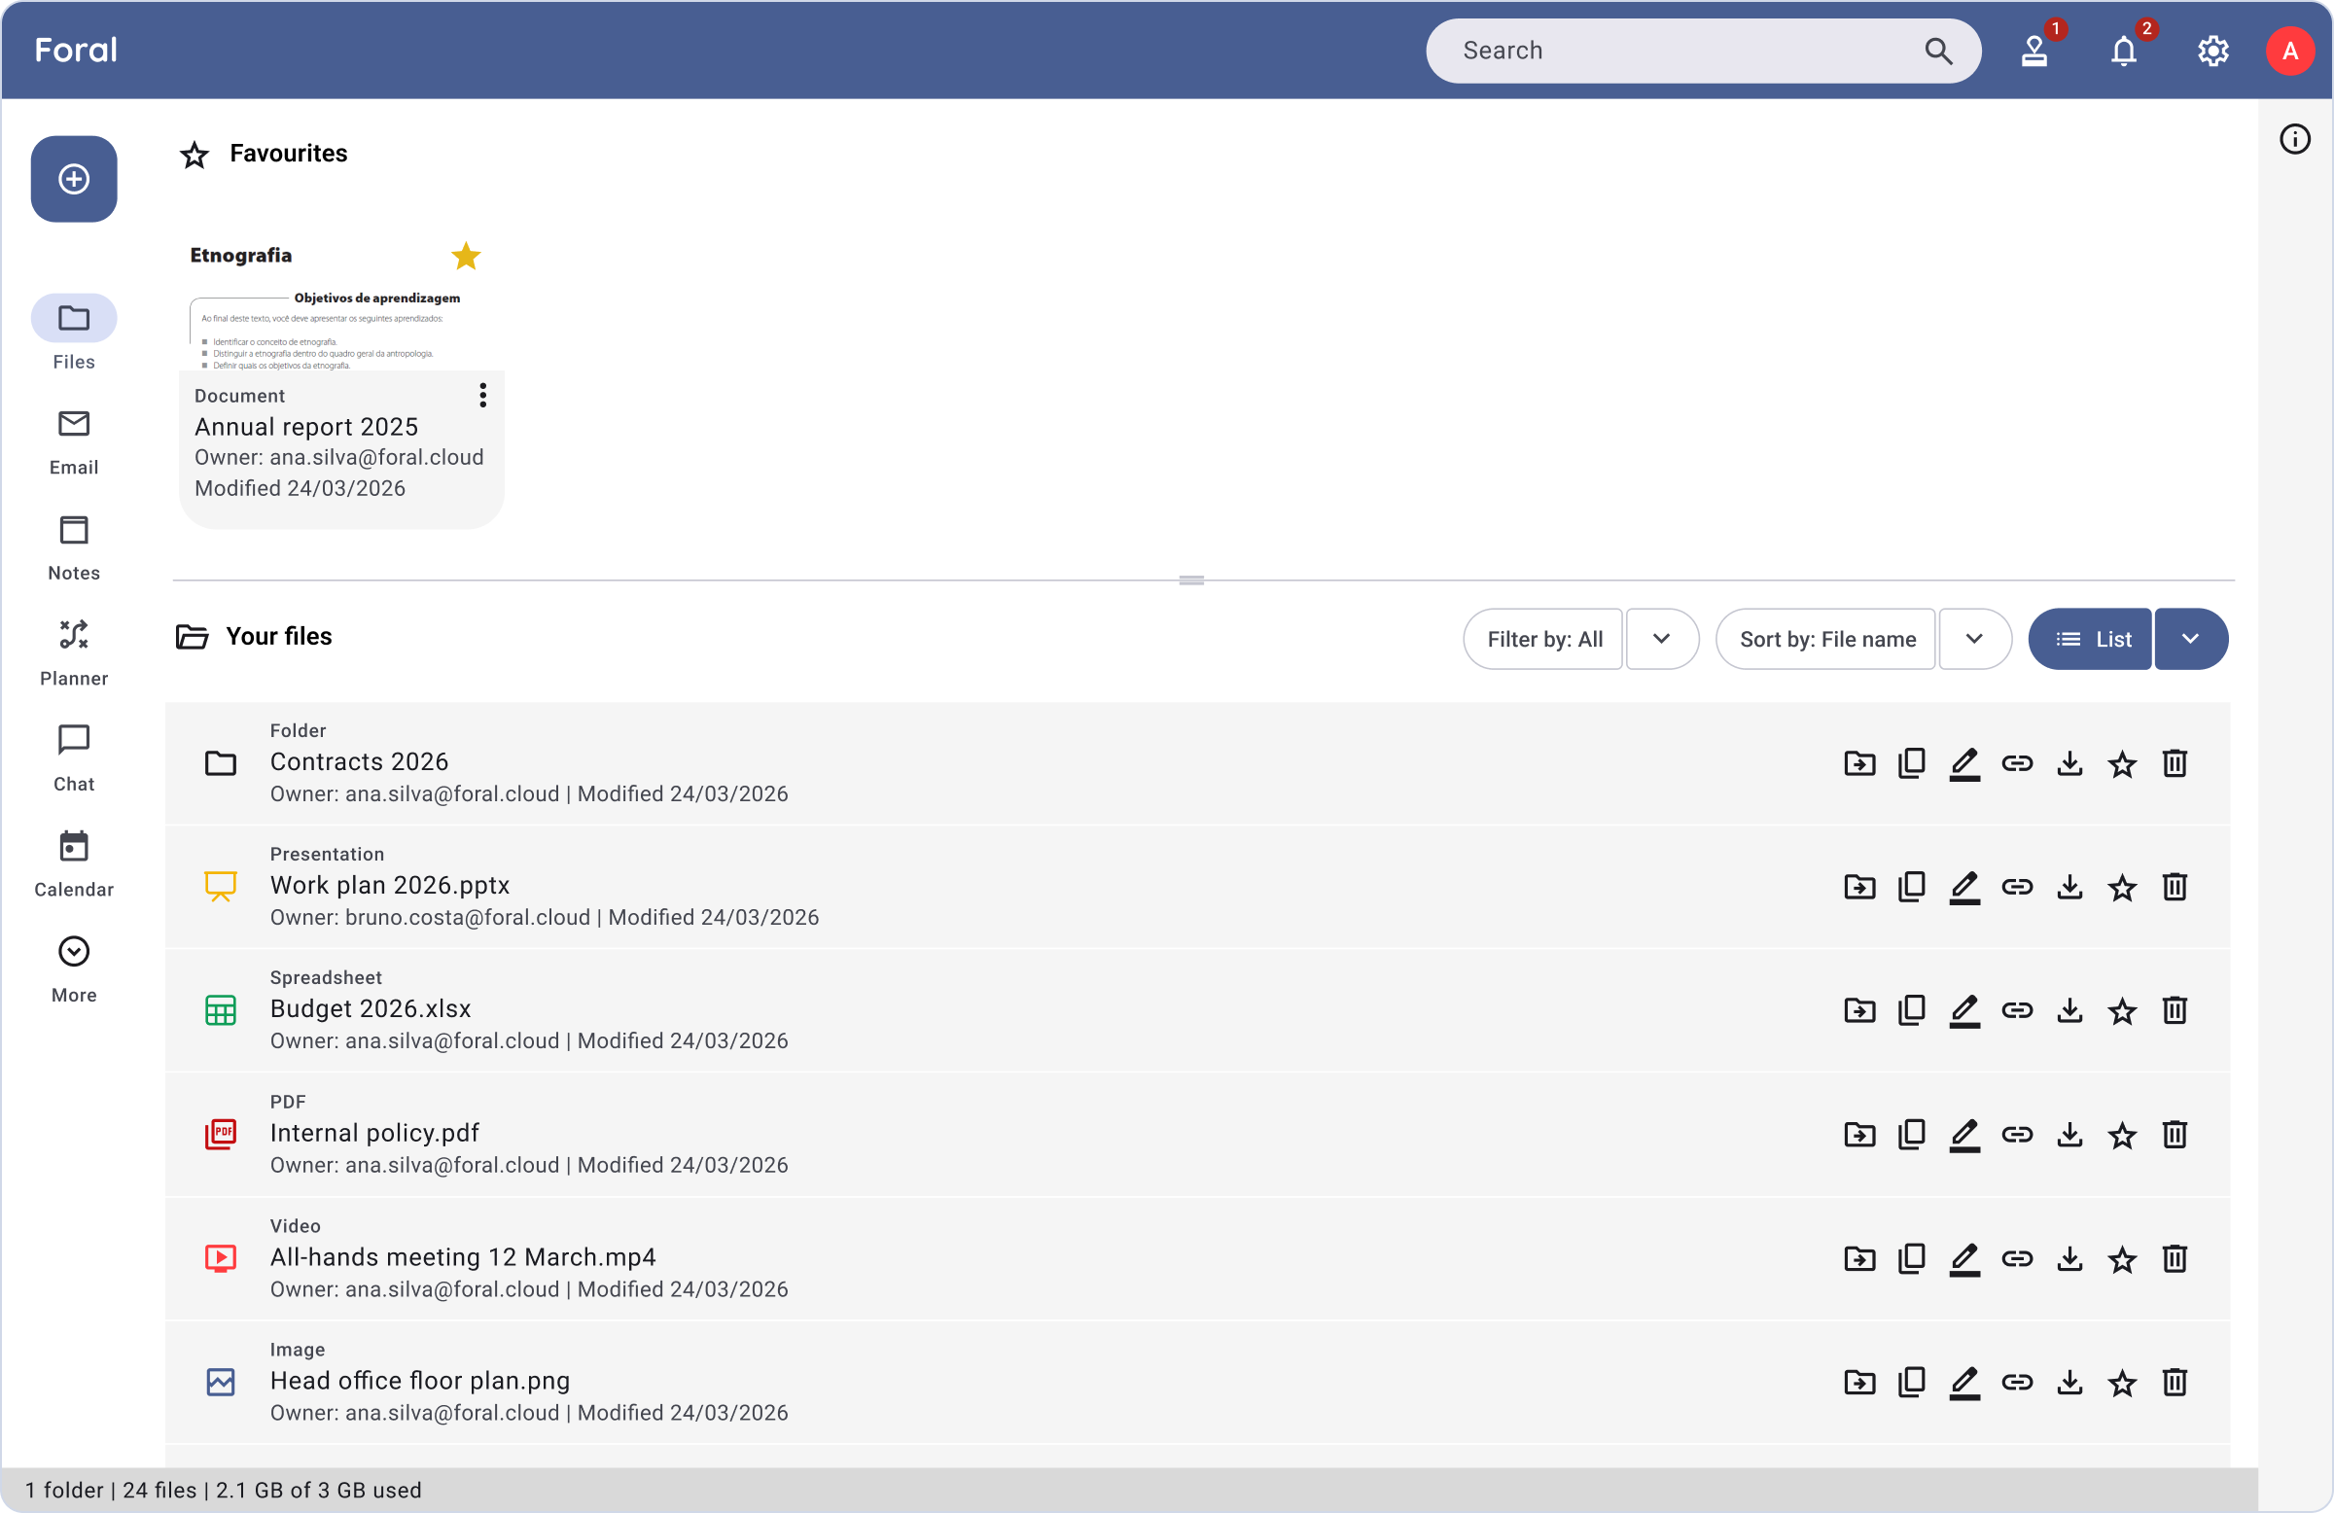Open Annual report 2025 three-dot menu
The height and width of the screenshot is (1513, 2334).
[482, 395]
